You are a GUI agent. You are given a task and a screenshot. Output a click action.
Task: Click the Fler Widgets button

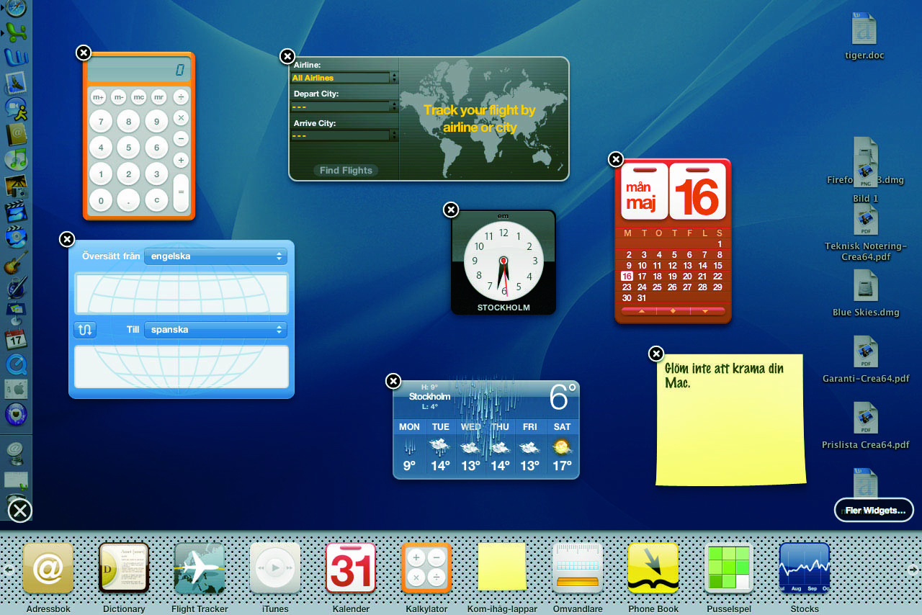(x=874, y=511)
